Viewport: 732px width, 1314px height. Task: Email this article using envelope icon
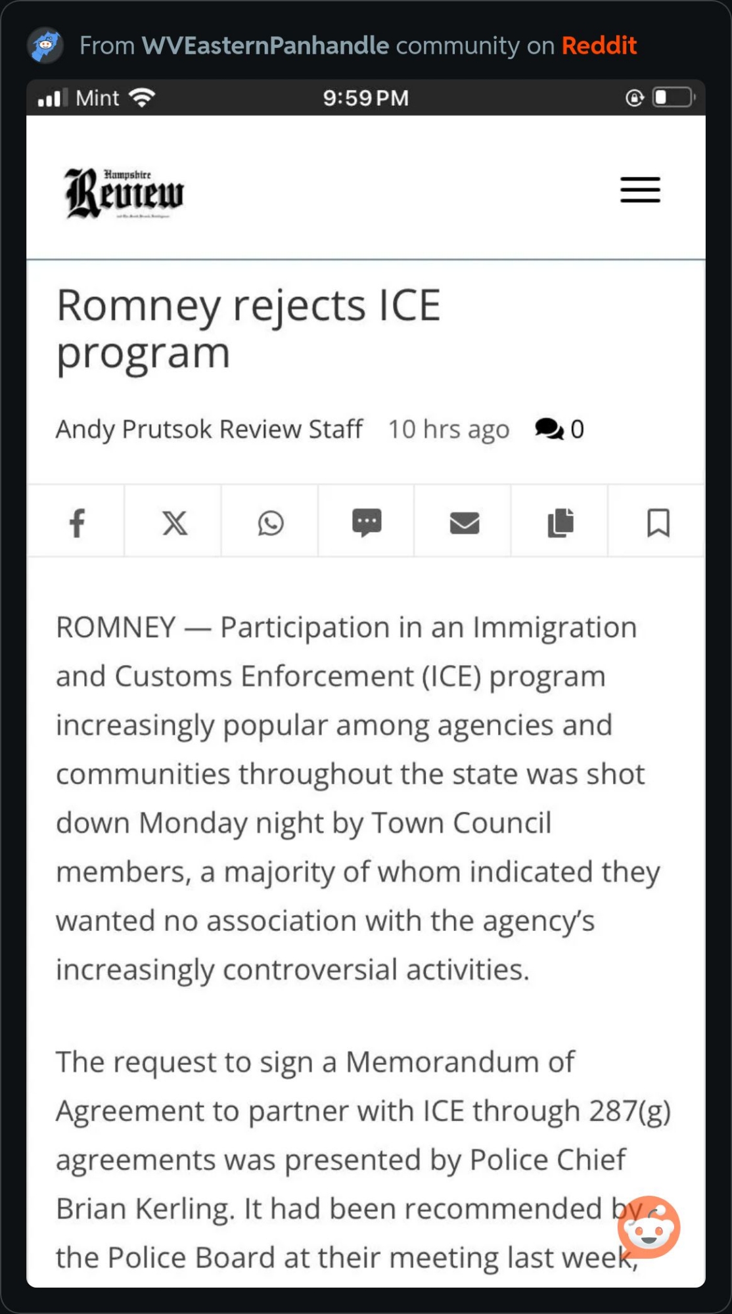[464, 523]
